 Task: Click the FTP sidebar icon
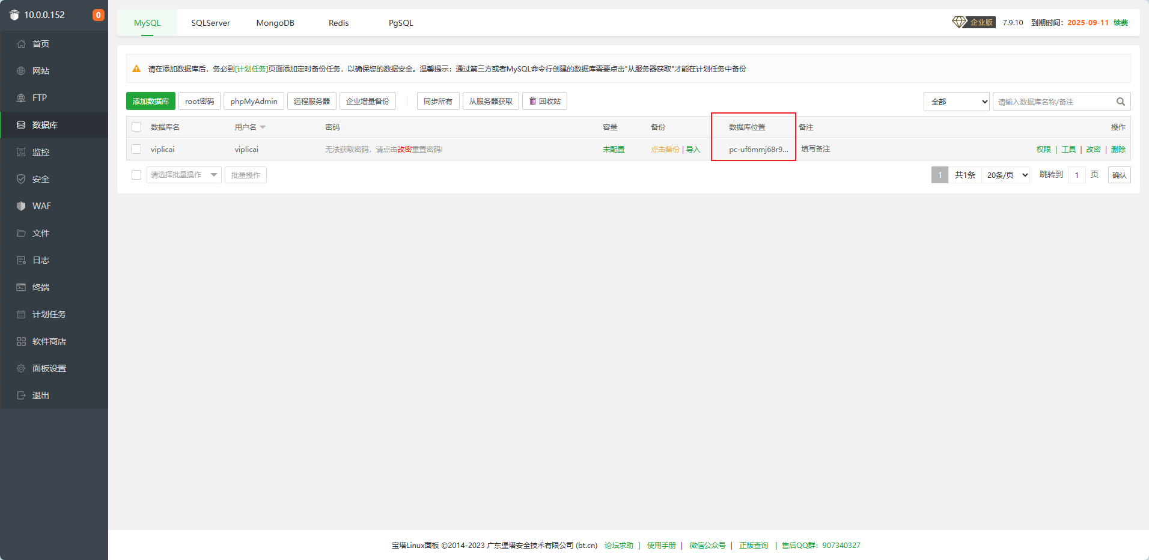click(x=21, y=98)
